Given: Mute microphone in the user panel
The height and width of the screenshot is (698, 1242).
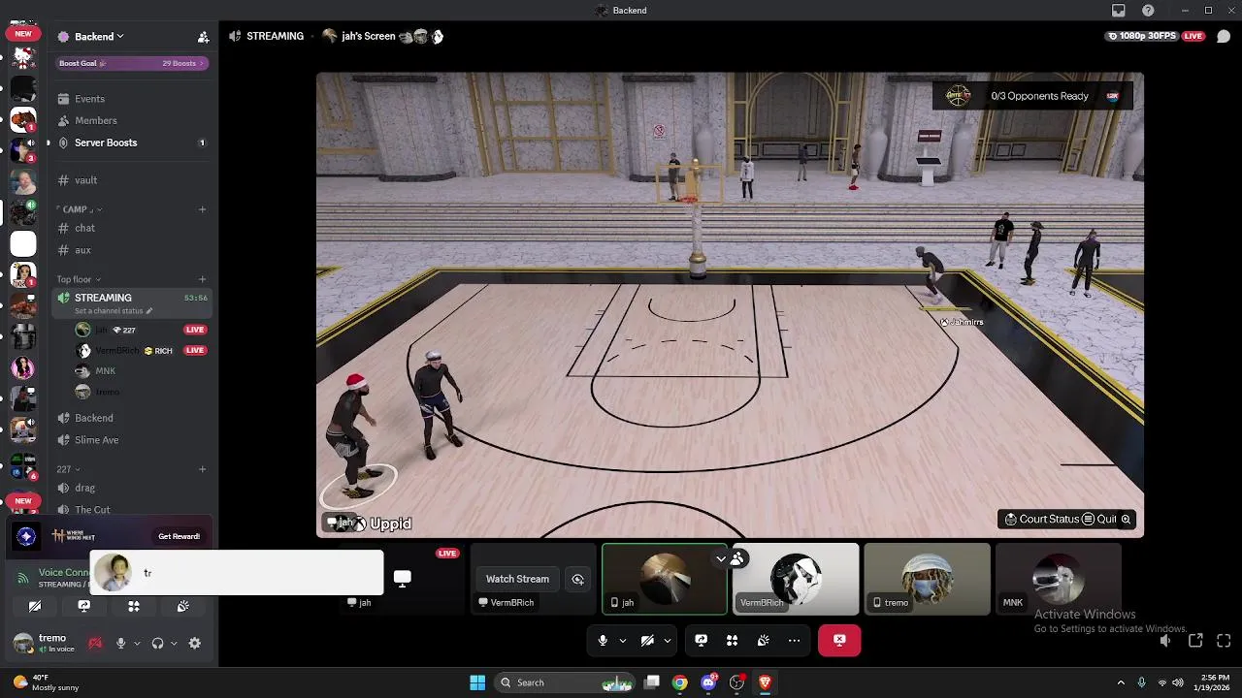Looking at the screenshot, I should (x=120, y=643).
